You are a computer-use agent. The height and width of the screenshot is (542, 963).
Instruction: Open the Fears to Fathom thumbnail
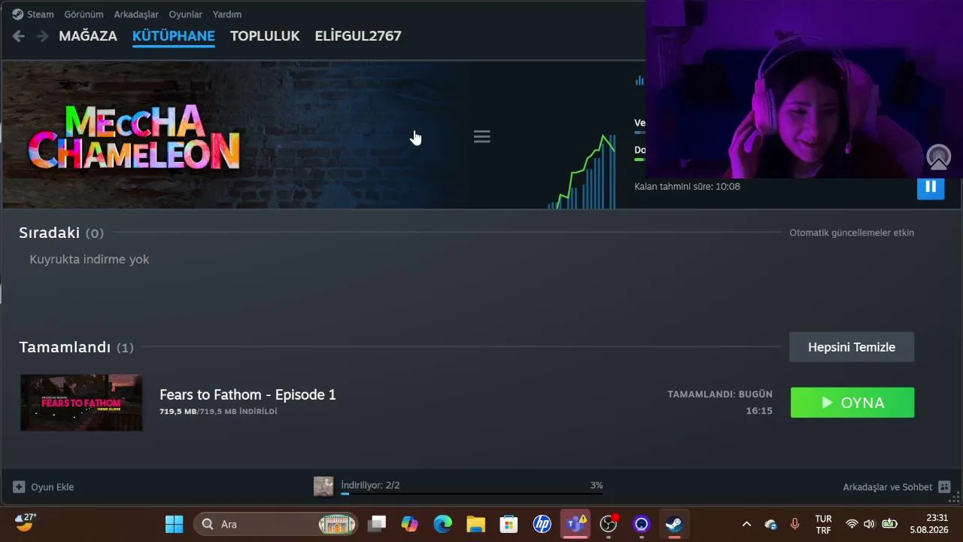[x=81, y=403]
